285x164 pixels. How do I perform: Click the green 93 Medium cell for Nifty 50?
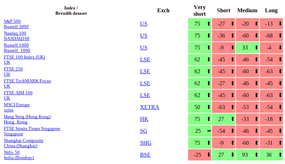pos(245,155)
